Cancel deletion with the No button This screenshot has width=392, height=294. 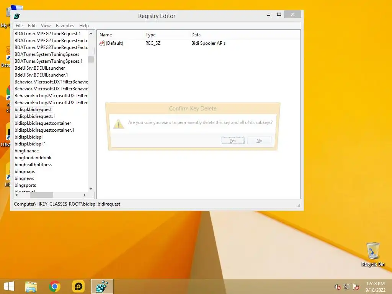pyautogui.click(x=259, y=140)
